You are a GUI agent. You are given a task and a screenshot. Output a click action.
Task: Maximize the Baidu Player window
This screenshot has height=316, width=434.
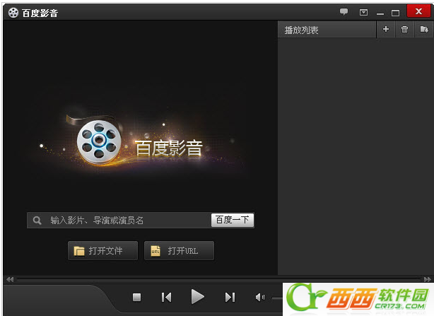[x=395, y=13]
